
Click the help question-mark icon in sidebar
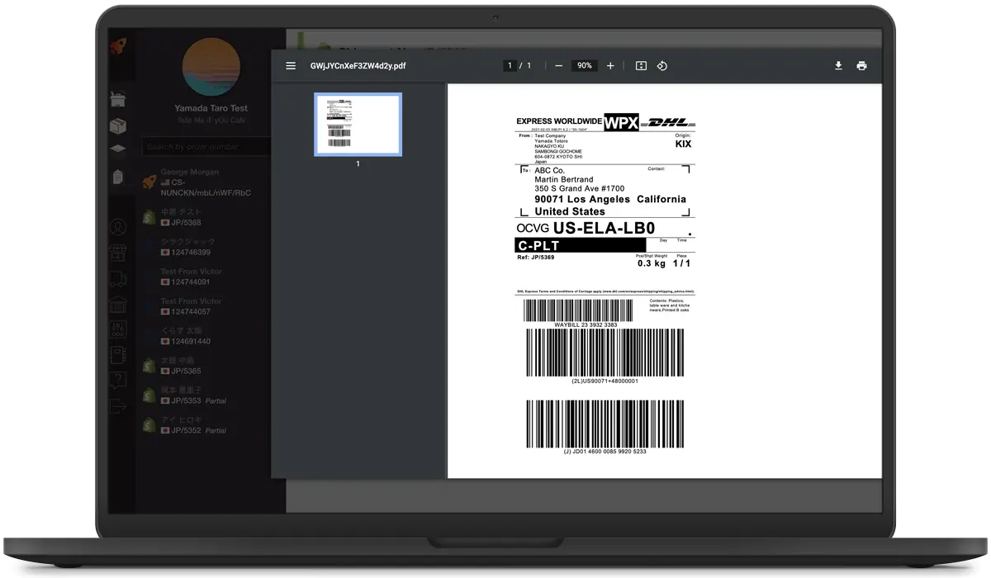tap(118, 380)
